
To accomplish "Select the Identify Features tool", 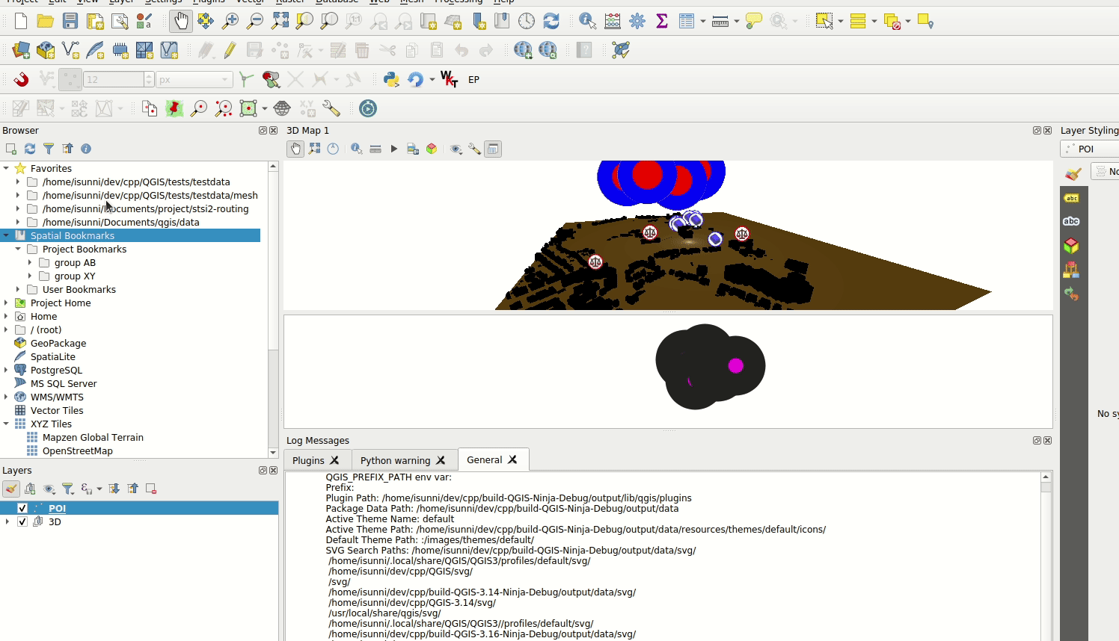I will (x=587, y=22).
